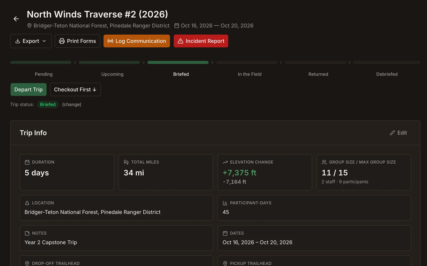Click Checkout First with down arrow
The image size is (427, 266).
coord(75,89)
